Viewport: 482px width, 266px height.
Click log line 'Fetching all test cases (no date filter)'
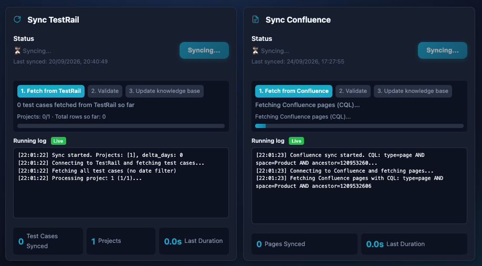[114, 171]
